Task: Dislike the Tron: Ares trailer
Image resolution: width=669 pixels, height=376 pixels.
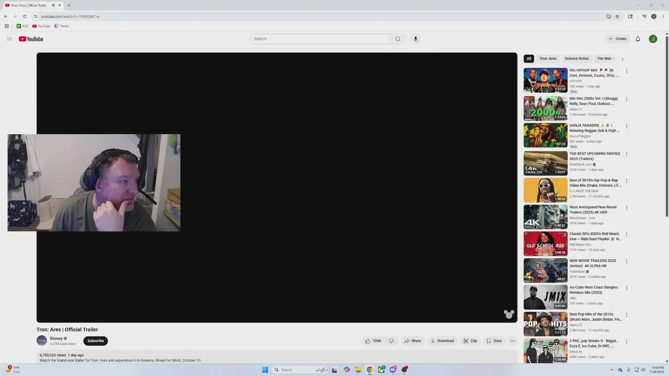Action: click(x=391, y=341)
